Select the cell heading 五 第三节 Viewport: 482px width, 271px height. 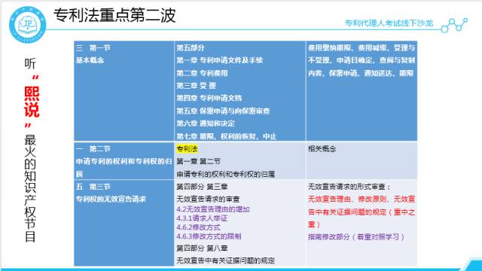93,187
